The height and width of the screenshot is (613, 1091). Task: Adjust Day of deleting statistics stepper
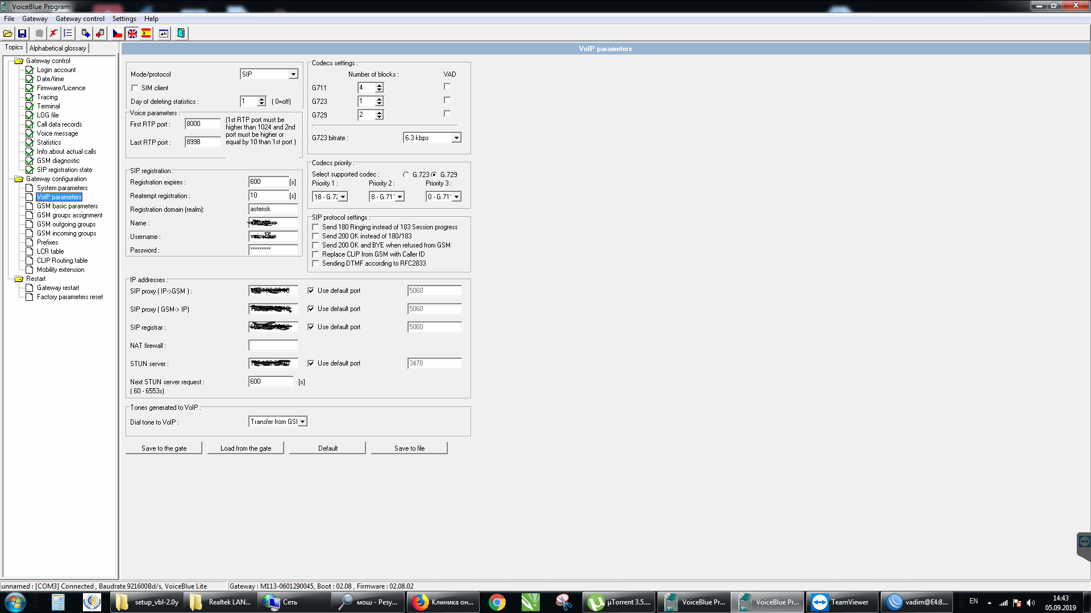pos(261,102)
